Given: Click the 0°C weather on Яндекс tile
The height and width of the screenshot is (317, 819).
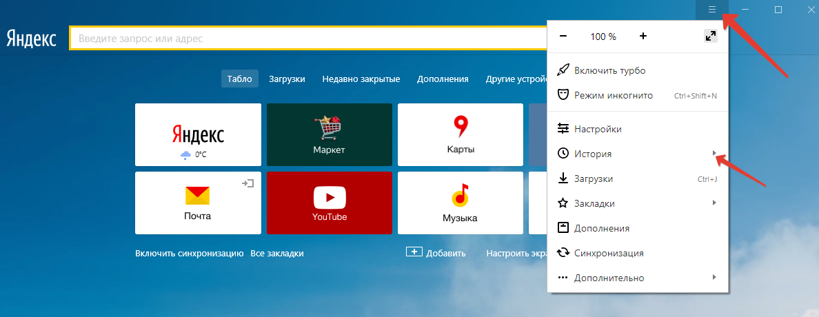Looking at the screenshot, I should 194,154.
